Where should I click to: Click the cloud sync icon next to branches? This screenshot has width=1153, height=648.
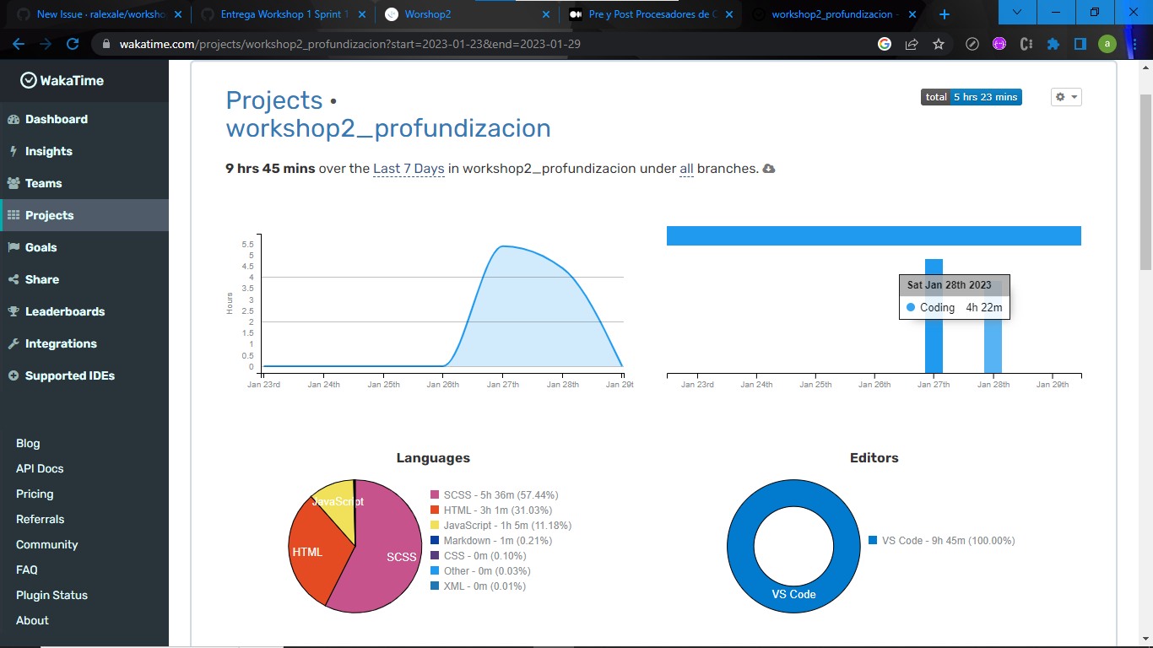point(767,169)
